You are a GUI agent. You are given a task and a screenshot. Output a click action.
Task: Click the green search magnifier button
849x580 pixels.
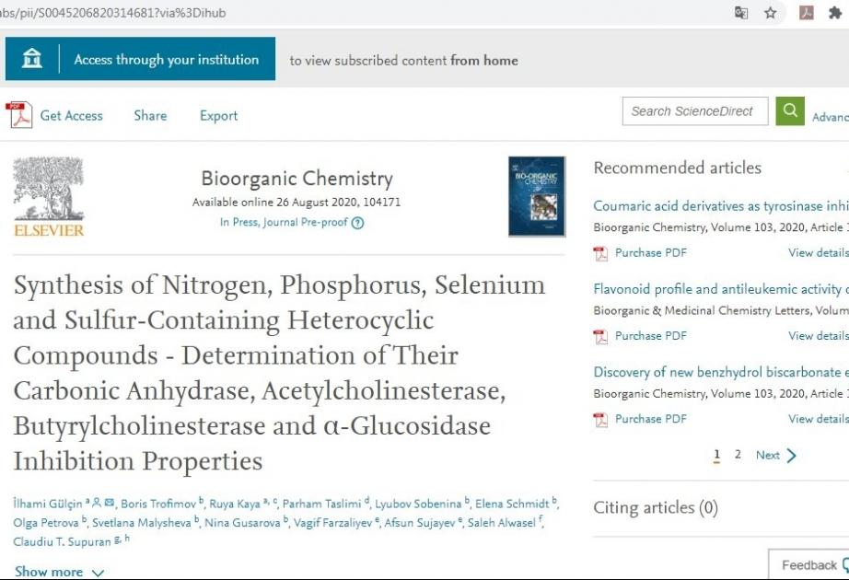[x=790, y=111]
